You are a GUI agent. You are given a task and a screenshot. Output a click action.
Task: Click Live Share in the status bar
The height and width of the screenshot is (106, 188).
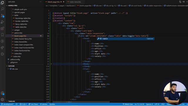pyautogui.click(x=33, y=104)
